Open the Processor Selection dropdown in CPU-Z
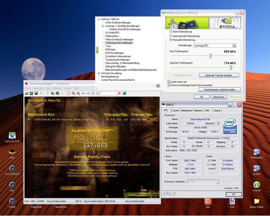This screenshot has width=270, height=216. 217,182
